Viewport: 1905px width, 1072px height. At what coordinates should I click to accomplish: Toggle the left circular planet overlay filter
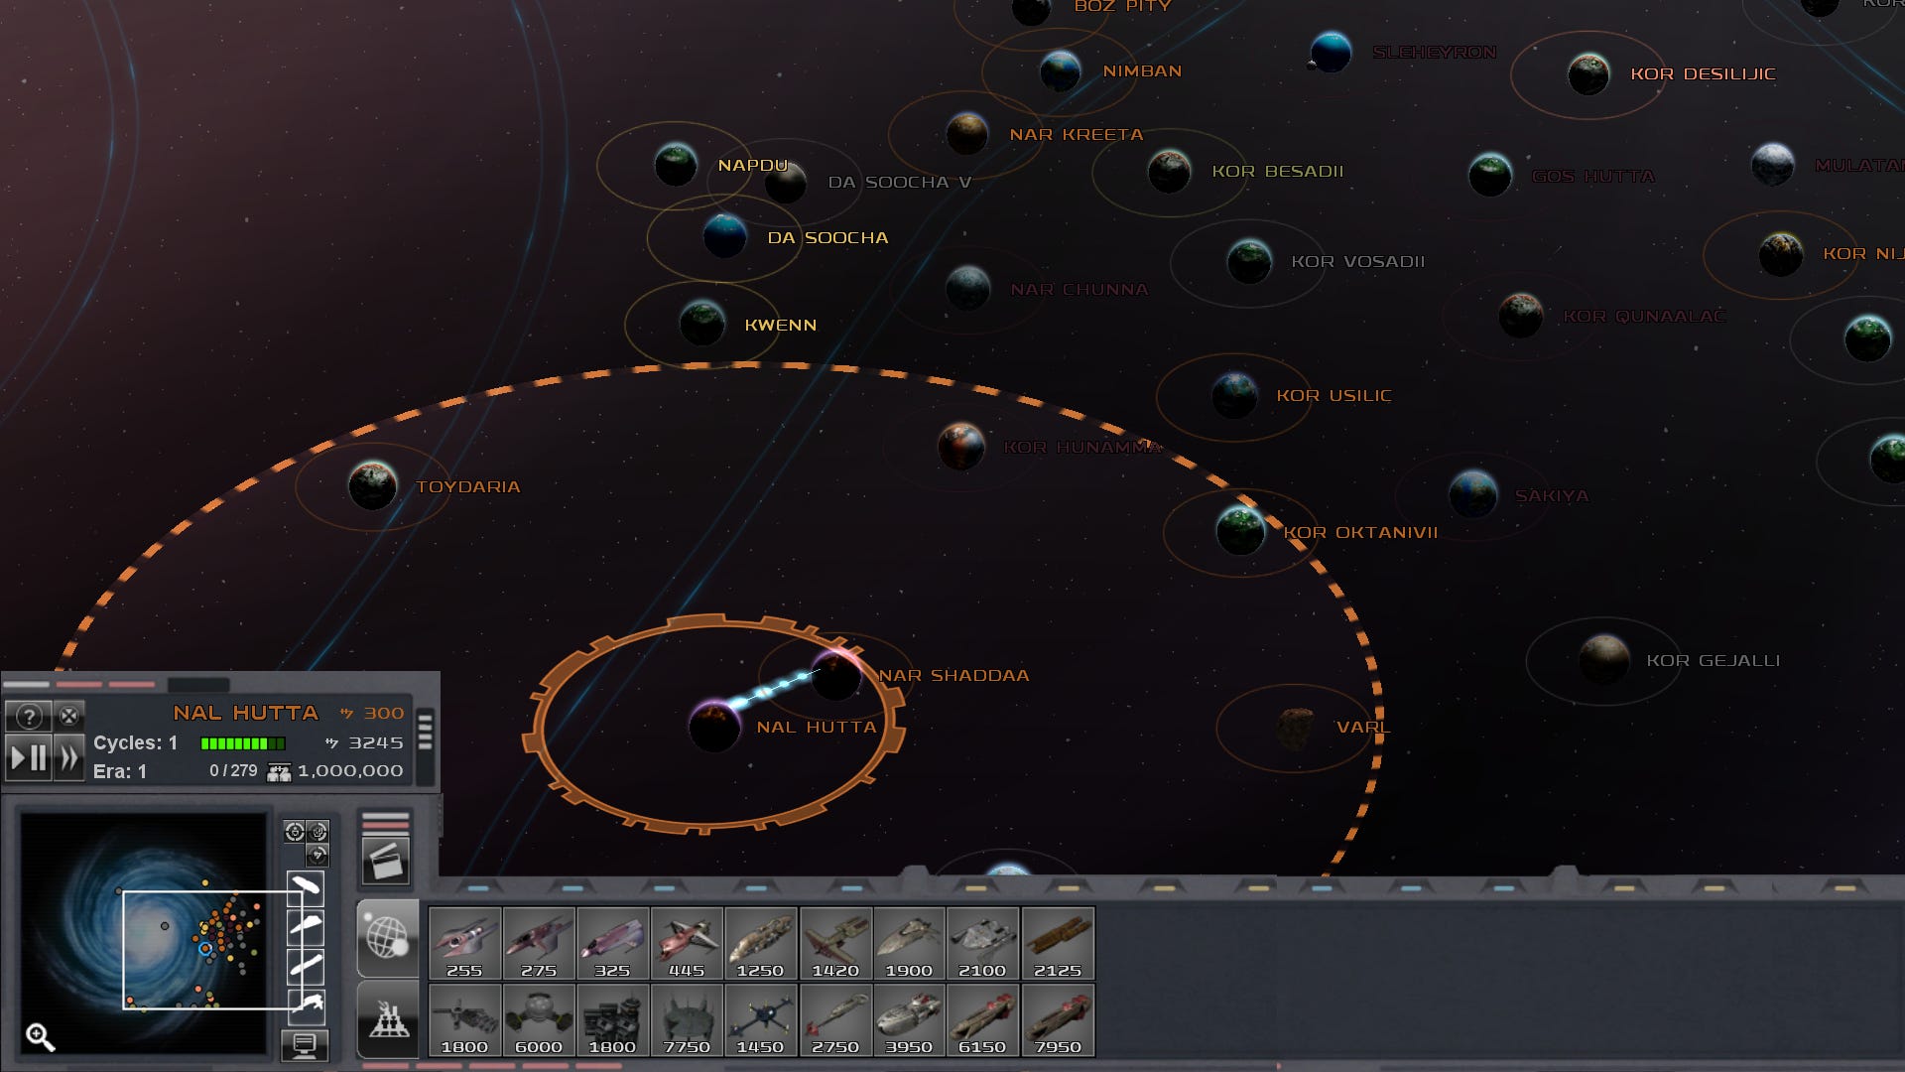coord(295,832)
